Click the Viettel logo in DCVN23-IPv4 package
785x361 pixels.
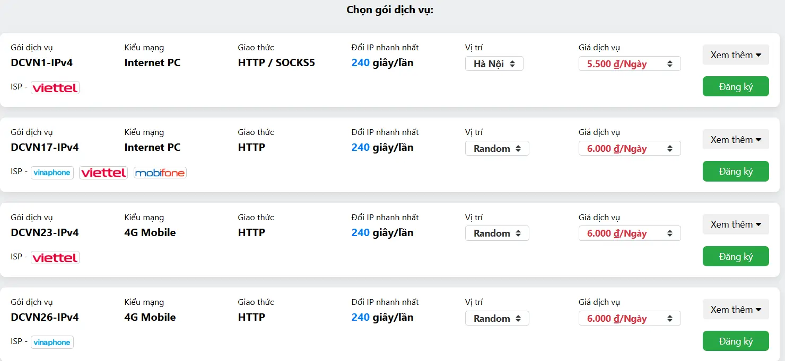point(55,258)
